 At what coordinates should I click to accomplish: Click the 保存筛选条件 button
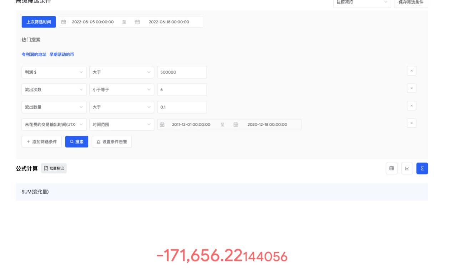411,2
